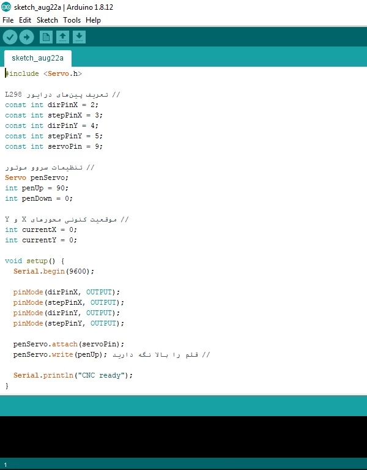Open the File menu

tap(8, 20)
